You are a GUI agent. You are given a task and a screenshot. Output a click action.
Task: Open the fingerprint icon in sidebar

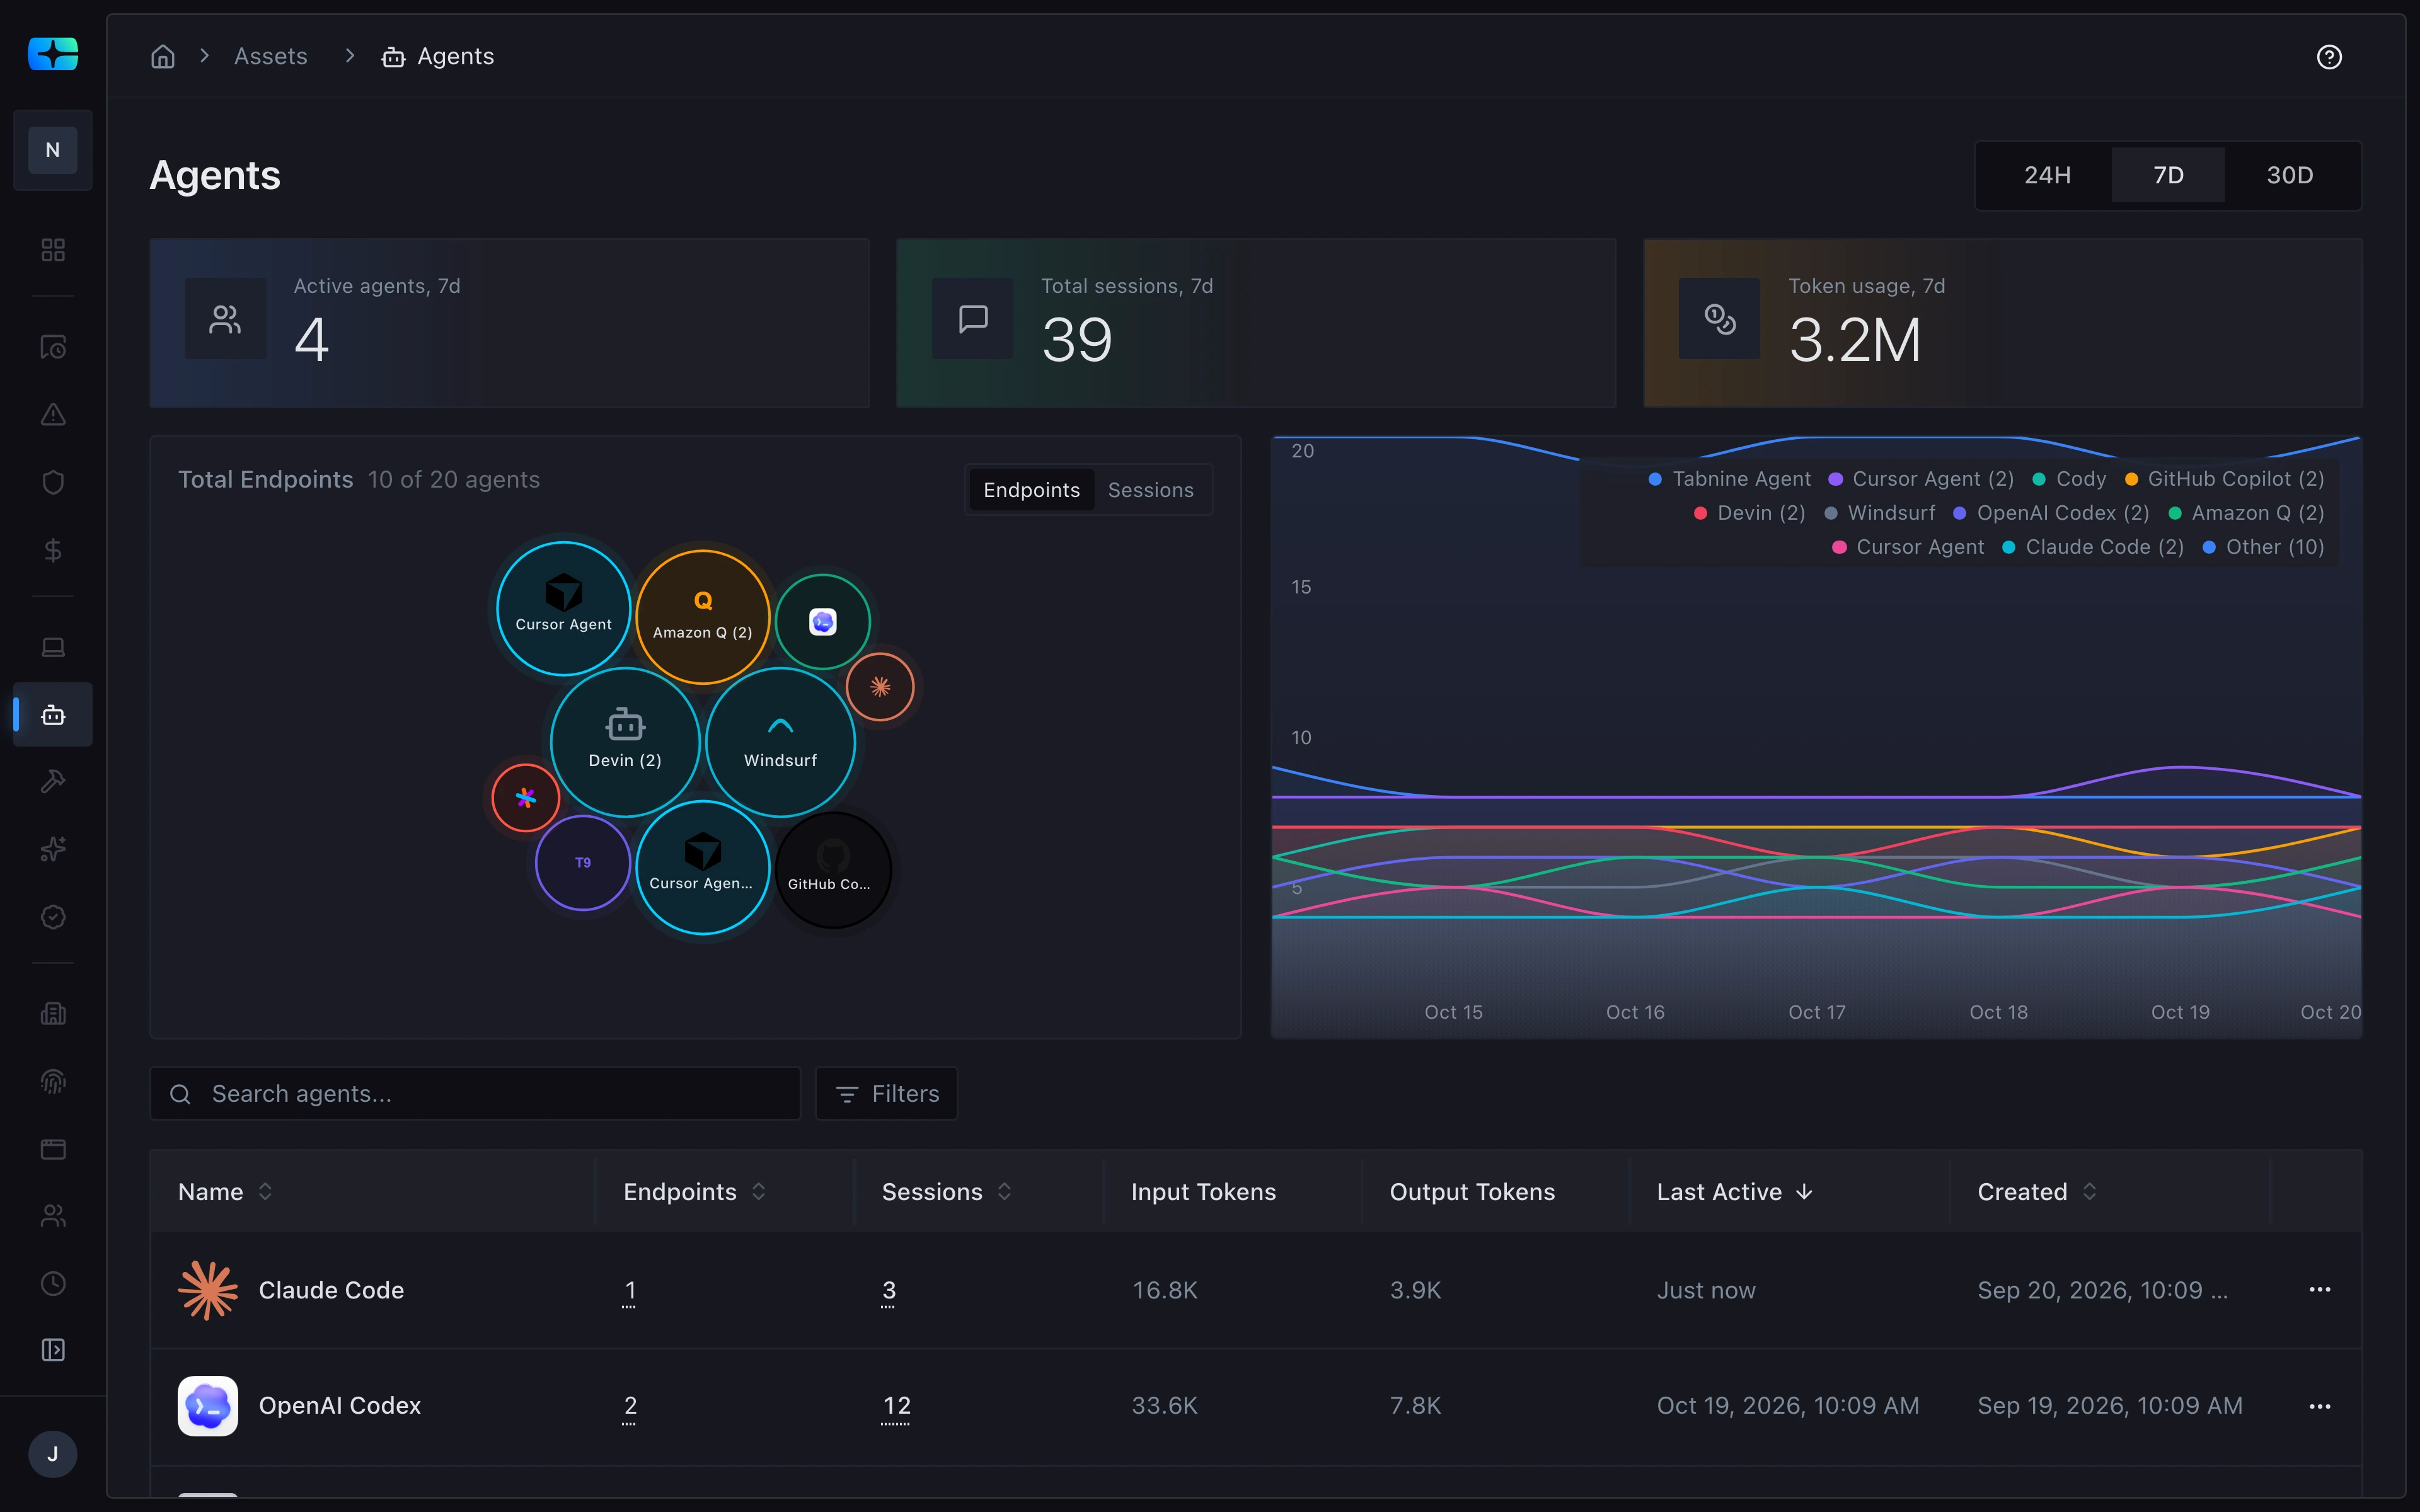pos(53,1081)
